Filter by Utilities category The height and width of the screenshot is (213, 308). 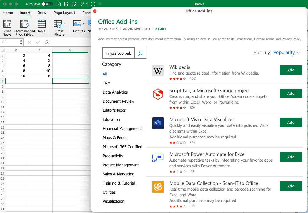(109, 193)
